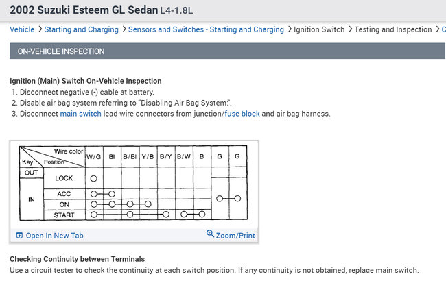This screenshot has height=294, width=446.
Task: Click the Zoom/Print magnifier icon
Action: (210, 234)
